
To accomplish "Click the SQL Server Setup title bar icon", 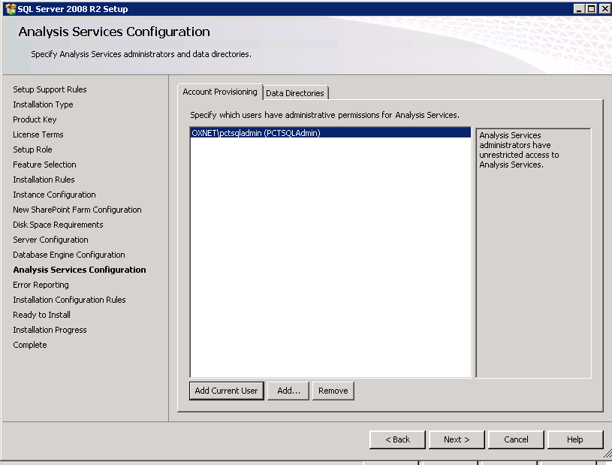I will (x=11, y=8).
